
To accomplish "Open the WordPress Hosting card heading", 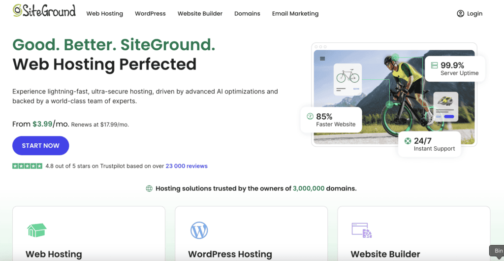I will (230, 254).
